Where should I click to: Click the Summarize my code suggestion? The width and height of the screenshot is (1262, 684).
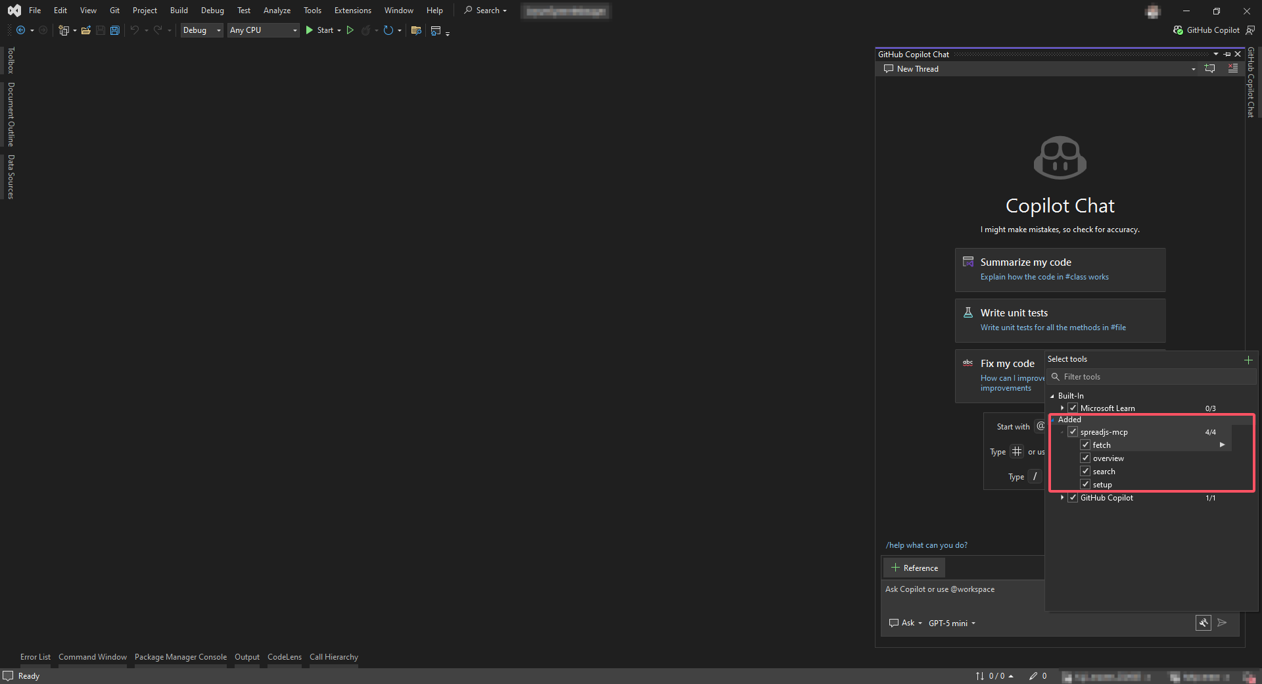point(1060,270)
